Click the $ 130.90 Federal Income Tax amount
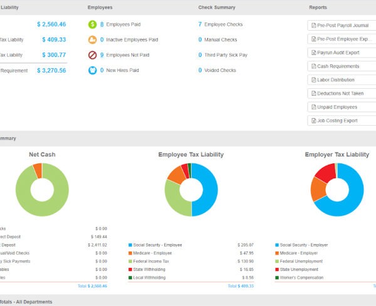Image resolution: width=376 pixels, height=306 pixels. click(246, 261)
